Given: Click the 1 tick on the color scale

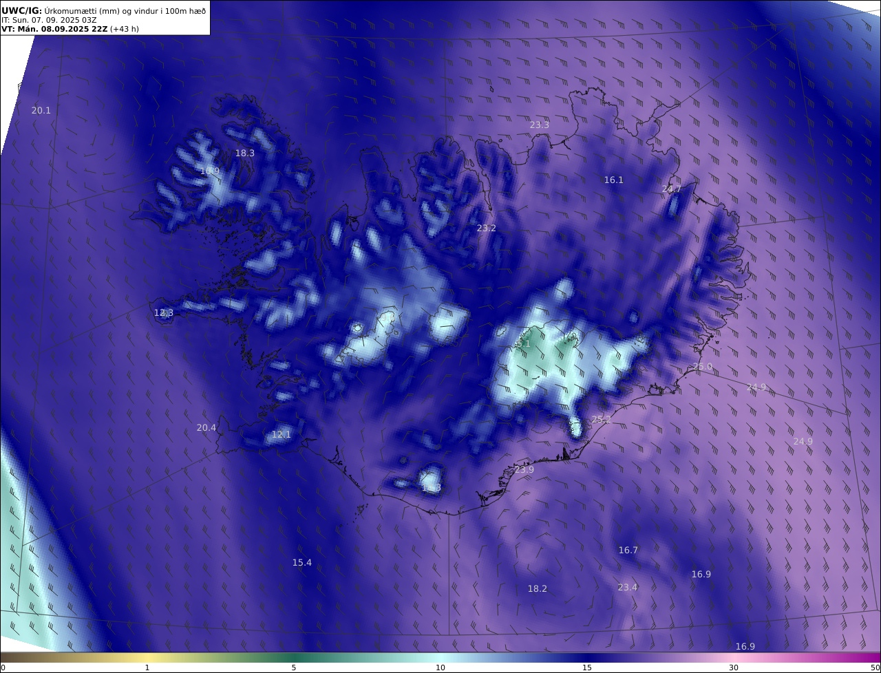Looking at the screenshot, I should coord(147,667).
